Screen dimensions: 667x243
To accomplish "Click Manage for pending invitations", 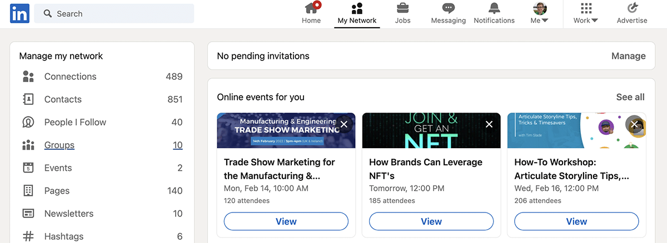I will [628, 56].
